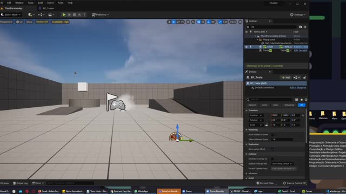Viewport: 346px width, 194px height.
Task: Click the camera speed button
Action: 233,22
